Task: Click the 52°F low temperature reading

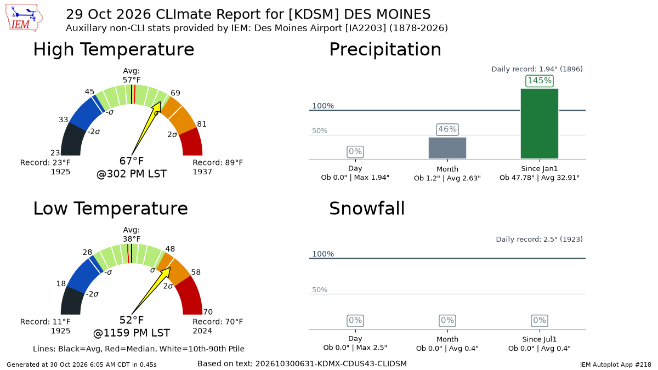Action: point(132,320)
